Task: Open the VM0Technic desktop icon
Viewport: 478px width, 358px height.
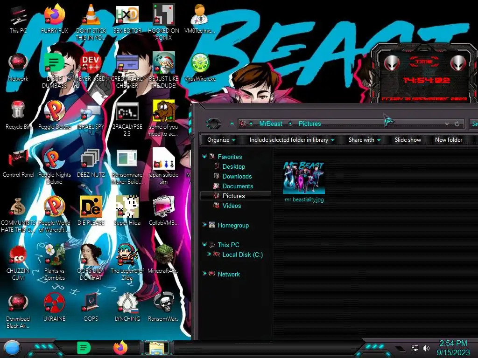Action: [200, 19]
